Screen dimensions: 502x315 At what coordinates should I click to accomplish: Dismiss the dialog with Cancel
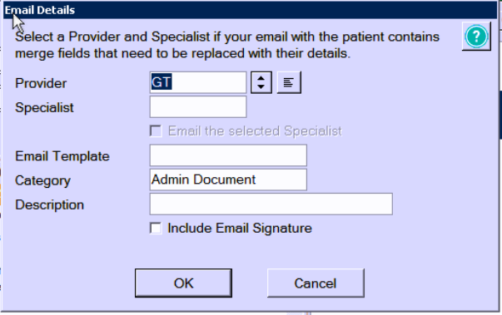point(316,283)
